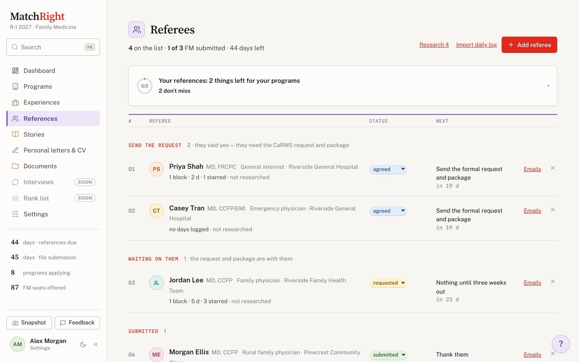Click the Research 4 link
This screenshot has width=579, height=362.
pyautogui.click(x=434, y=44)
